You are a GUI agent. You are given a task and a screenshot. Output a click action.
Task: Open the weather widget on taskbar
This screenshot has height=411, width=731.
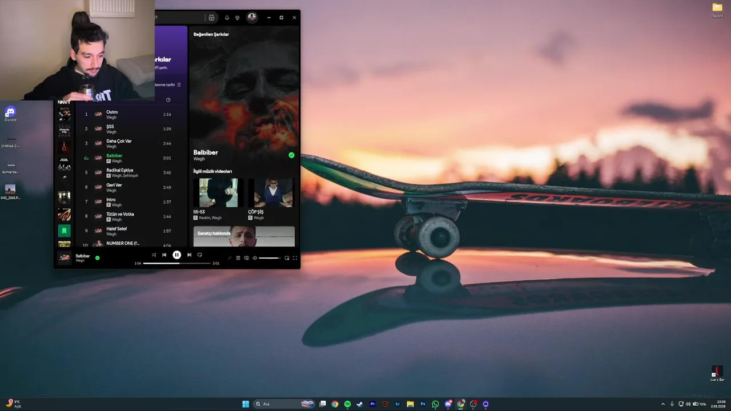[x=13, y=404]
